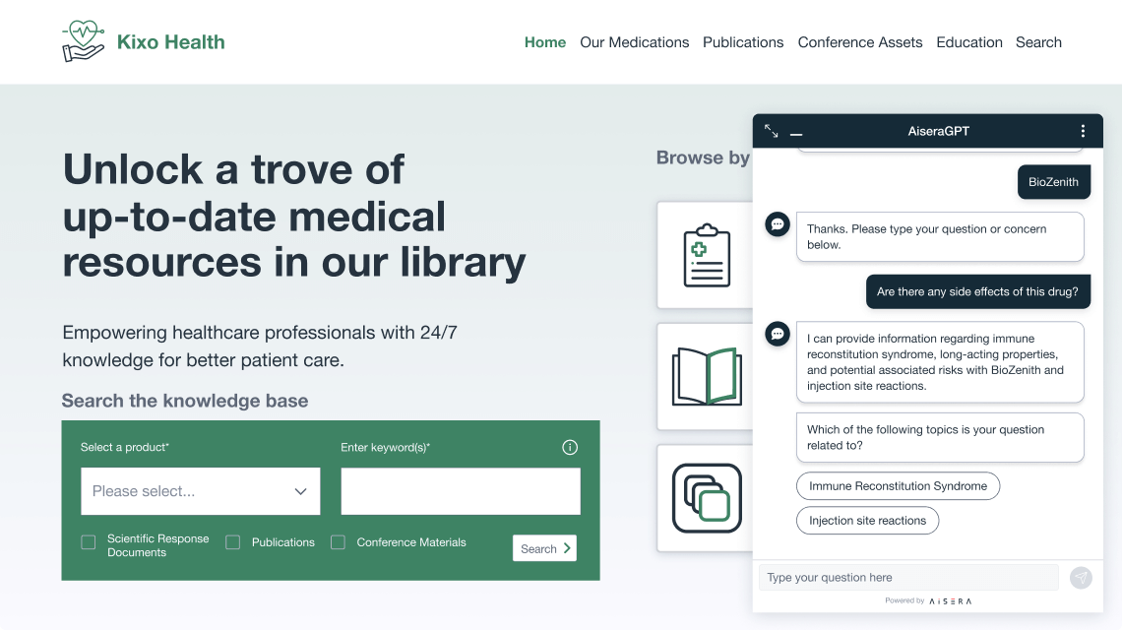The image size is (1122, 630).
Task: Open the Our Medications menu item
Action: point(634,42)
